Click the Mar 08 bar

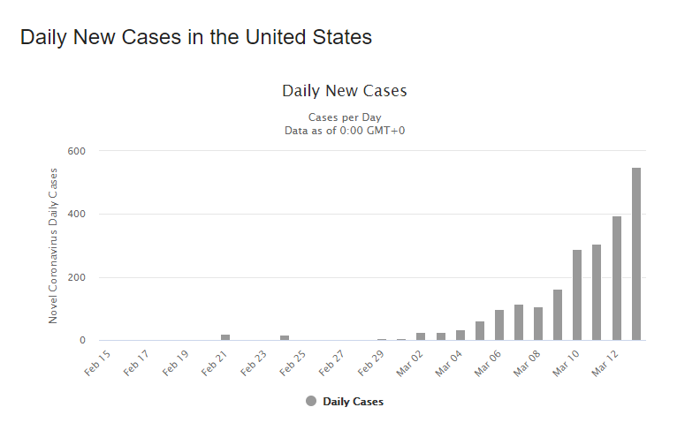[x=538, y=324]
